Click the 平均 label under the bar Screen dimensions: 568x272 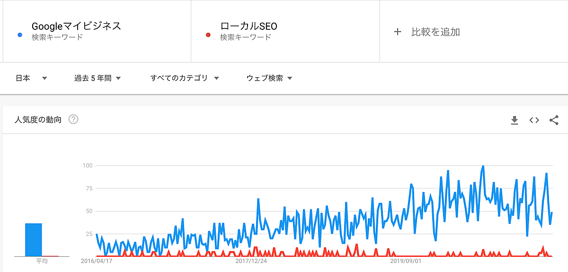click(x=42, y=261)
